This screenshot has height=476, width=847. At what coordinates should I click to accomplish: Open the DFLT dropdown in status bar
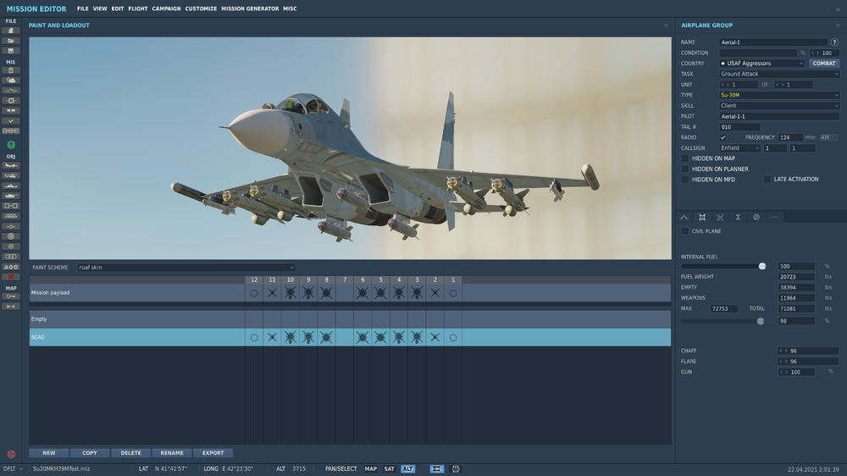click(x=13, y=469)
